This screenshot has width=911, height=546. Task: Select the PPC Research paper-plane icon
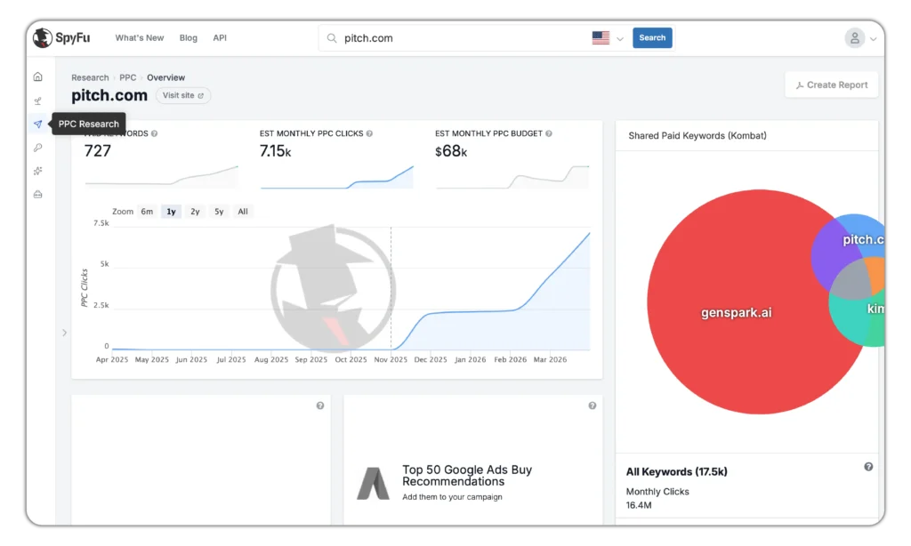point(37,124)
